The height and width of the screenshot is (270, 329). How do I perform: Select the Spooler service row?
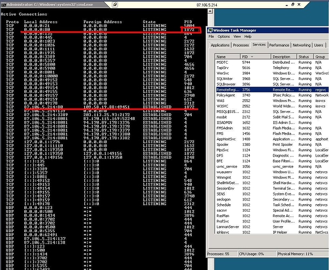(272, 144)
